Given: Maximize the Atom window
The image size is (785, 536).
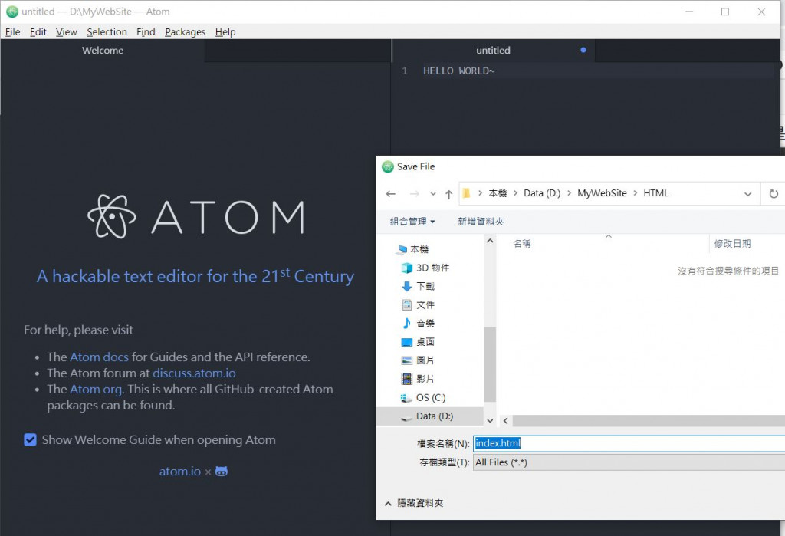Looking at the screenshot, I should click(725, 12).
